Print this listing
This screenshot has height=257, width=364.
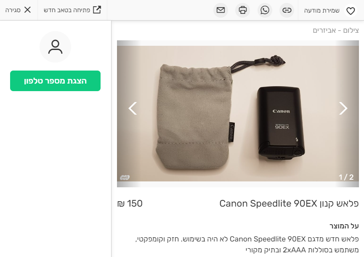(x=243, y=10)
